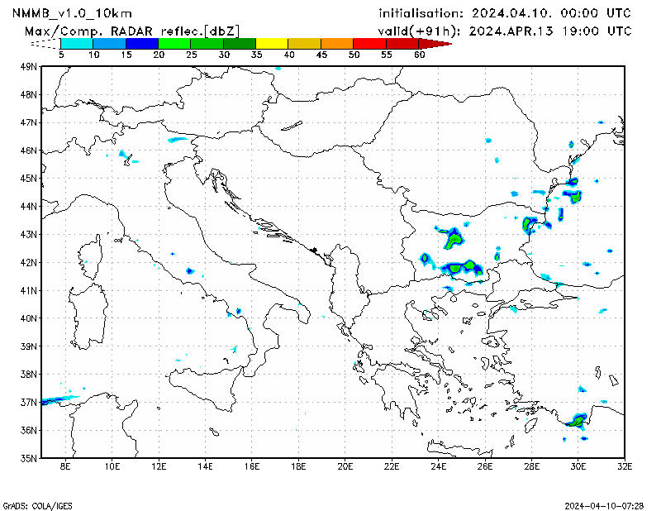Click the GrADS: COLA/IGES footer credit
This screenshot has height=511, width=661.
(x=36, y=504)
